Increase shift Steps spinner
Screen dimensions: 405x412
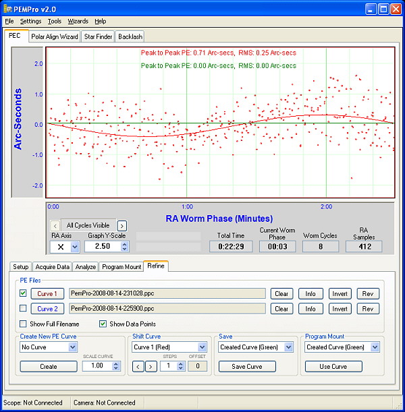tap(181, 364)
